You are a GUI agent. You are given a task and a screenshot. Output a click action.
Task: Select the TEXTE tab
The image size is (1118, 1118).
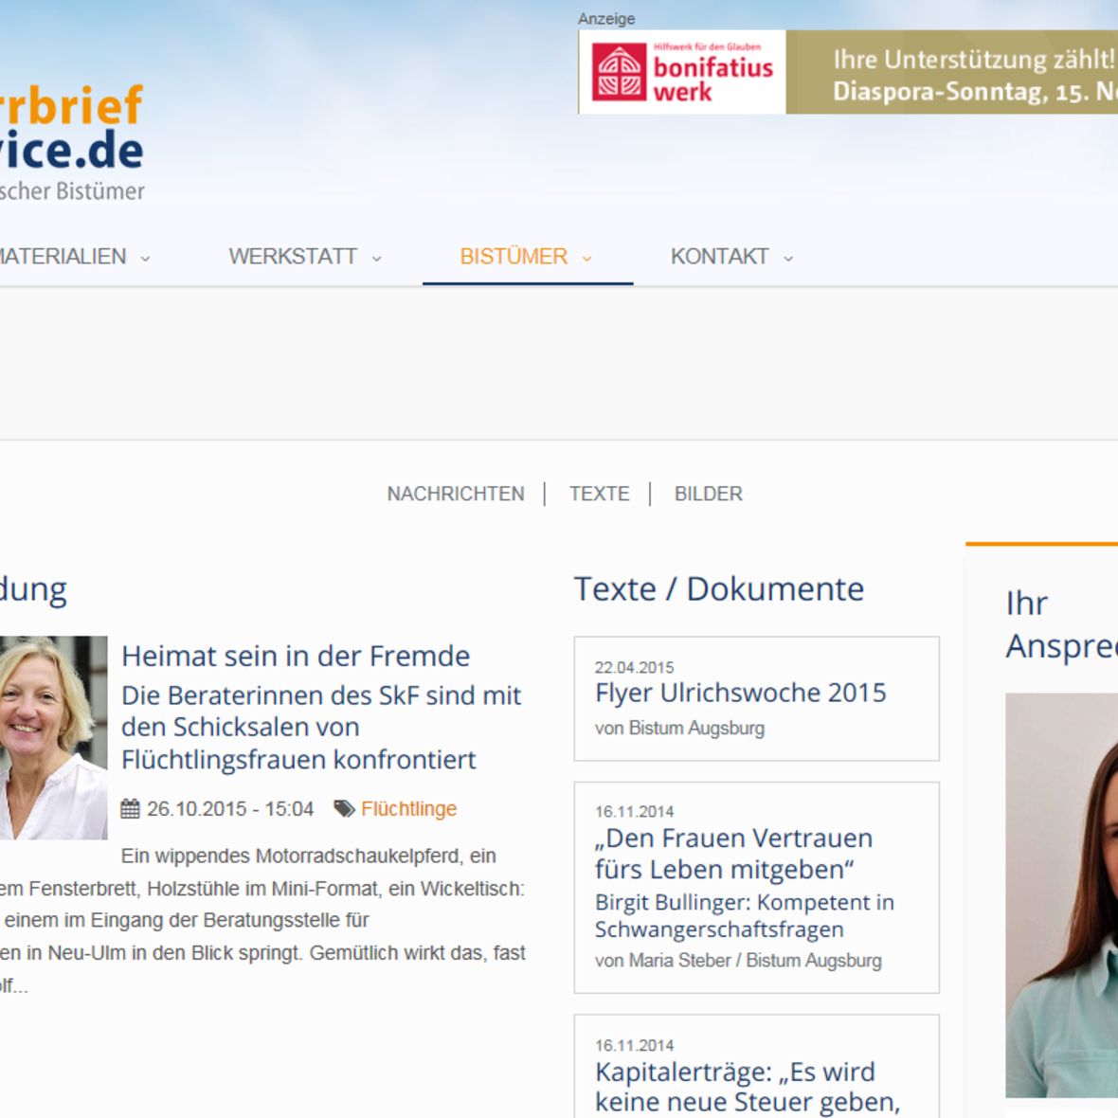pyautogui.click(x=599, y=494)
